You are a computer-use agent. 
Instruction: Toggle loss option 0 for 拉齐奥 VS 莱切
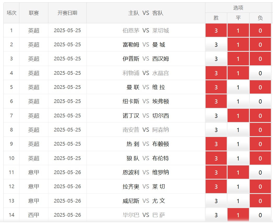[260, 186]
